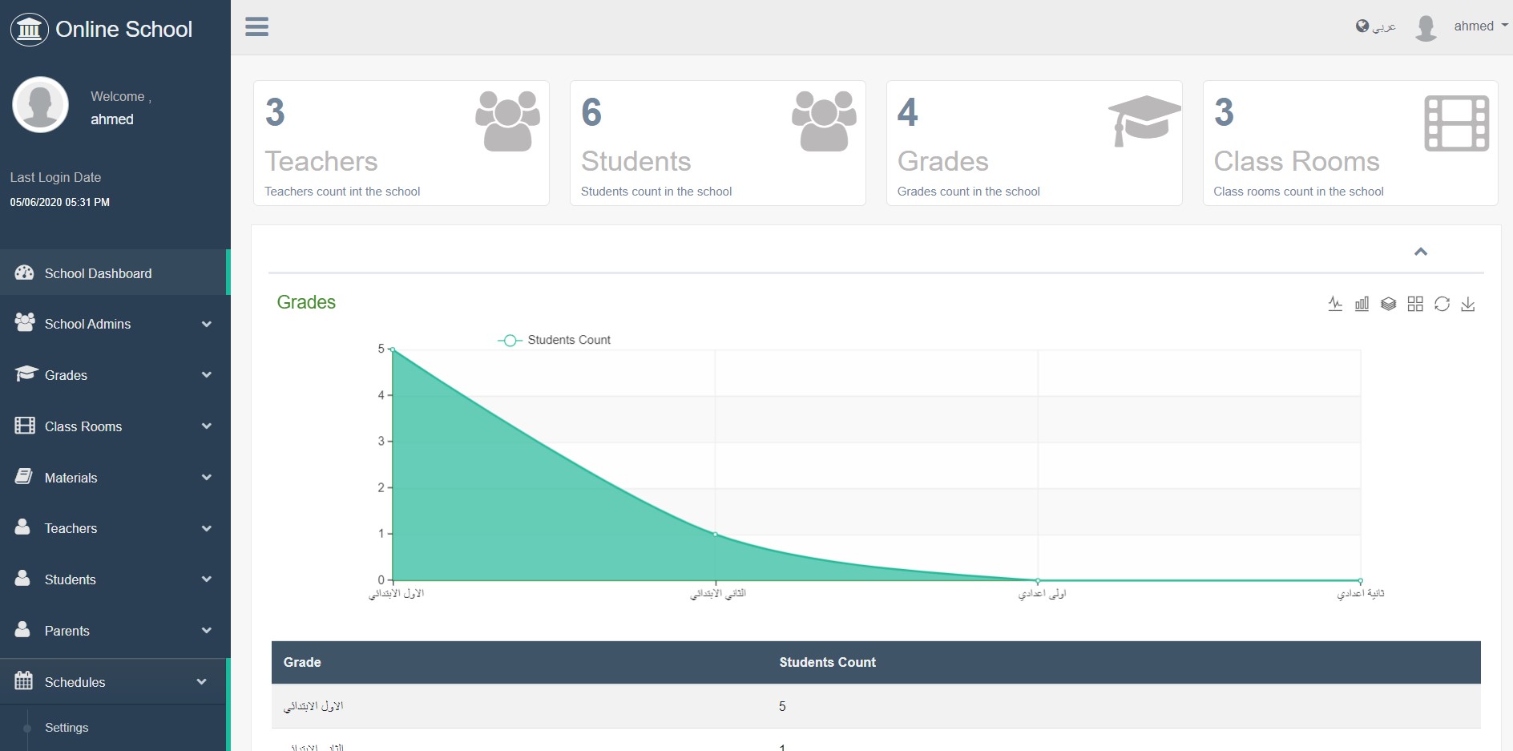The width and height of the screenshot is (1513, 751).
Task: Click the welcome profile avatar
Action: point(40,104)
